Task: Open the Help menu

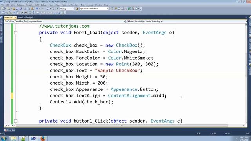Action: pyautogui.click(x=106, y=5)
